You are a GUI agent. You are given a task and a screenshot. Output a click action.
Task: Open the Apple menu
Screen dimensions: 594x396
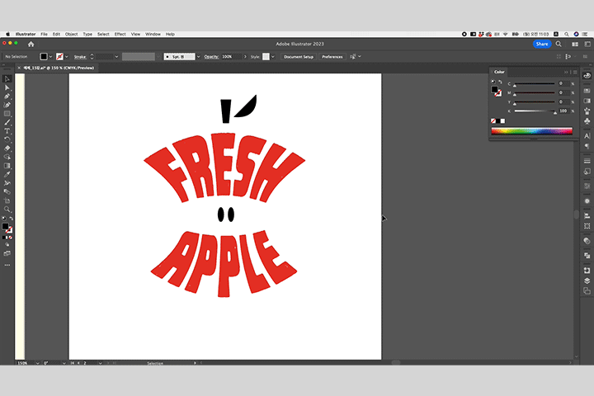(x=7, y=34)
